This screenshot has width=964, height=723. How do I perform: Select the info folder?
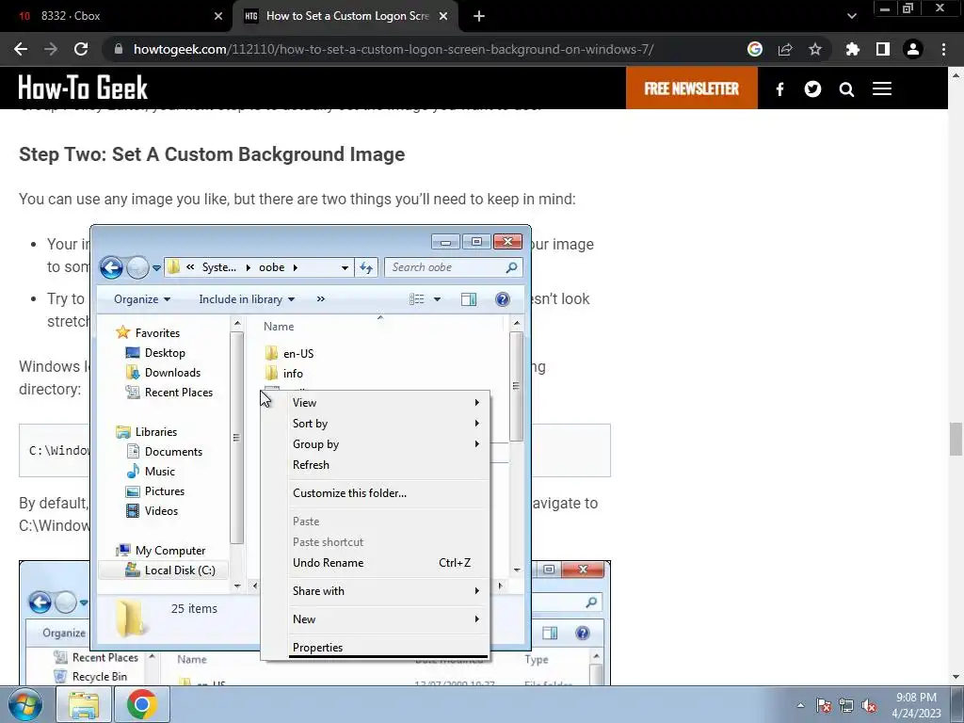pyautogui.click(x=284, y=373)
